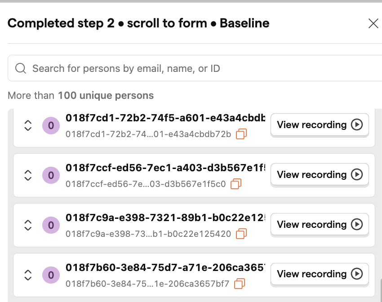View recording for person 018f7ccf-ed56
The width and height of the screenshot is (382, 302).
[x=320, y=175]
